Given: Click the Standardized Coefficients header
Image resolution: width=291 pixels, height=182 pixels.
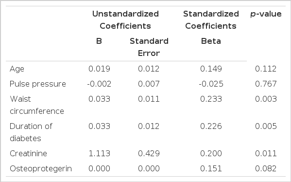Looking at the screenshot, I should coord(211,19).
